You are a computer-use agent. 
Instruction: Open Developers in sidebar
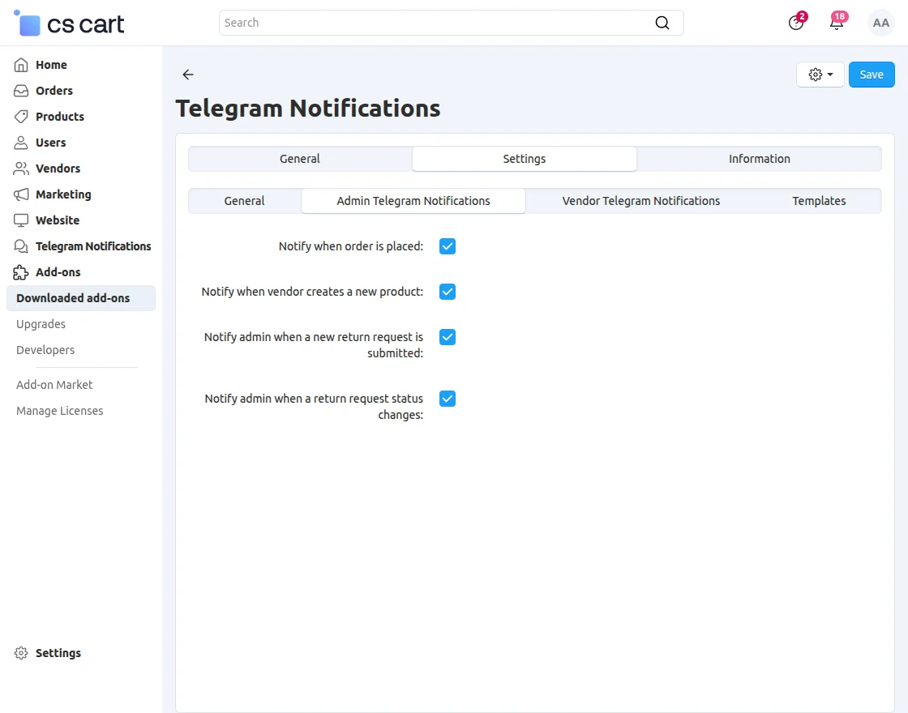click(x=45, y=350)
